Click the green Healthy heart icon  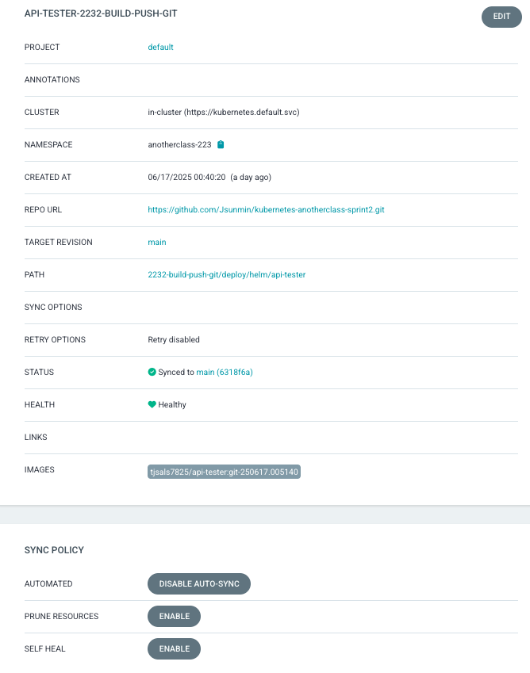(152, 404)
